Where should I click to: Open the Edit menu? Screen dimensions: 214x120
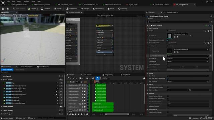13,1
